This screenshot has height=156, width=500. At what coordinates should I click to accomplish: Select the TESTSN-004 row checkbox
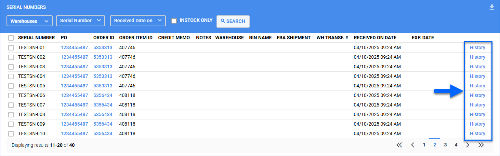(11, 76)
